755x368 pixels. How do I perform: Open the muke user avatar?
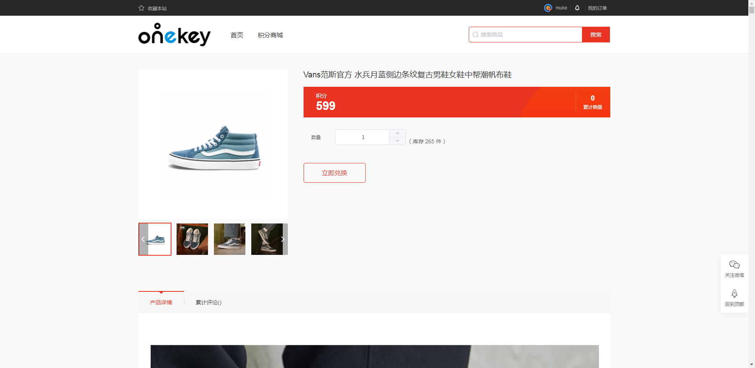click(548, 8)
